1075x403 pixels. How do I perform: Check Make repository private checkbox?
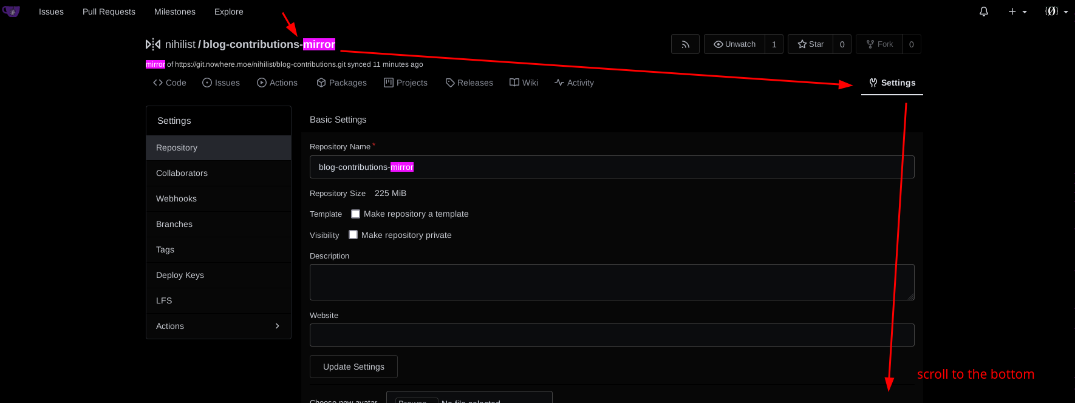353,235
